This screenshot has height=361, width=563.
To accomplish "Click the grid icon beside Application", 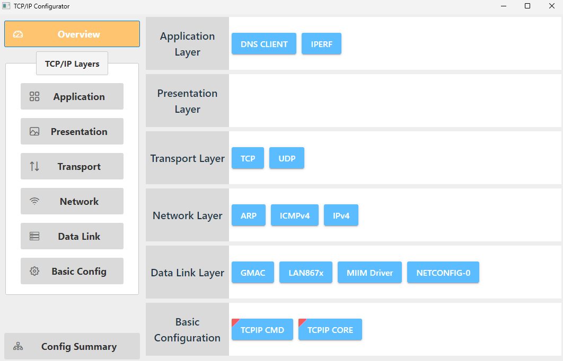I will (x=34, y=96).
